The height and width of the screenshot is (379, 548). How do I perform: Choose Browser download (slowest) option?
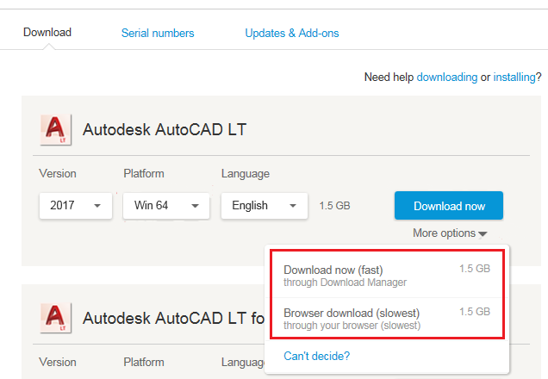[x=387, y=319]
